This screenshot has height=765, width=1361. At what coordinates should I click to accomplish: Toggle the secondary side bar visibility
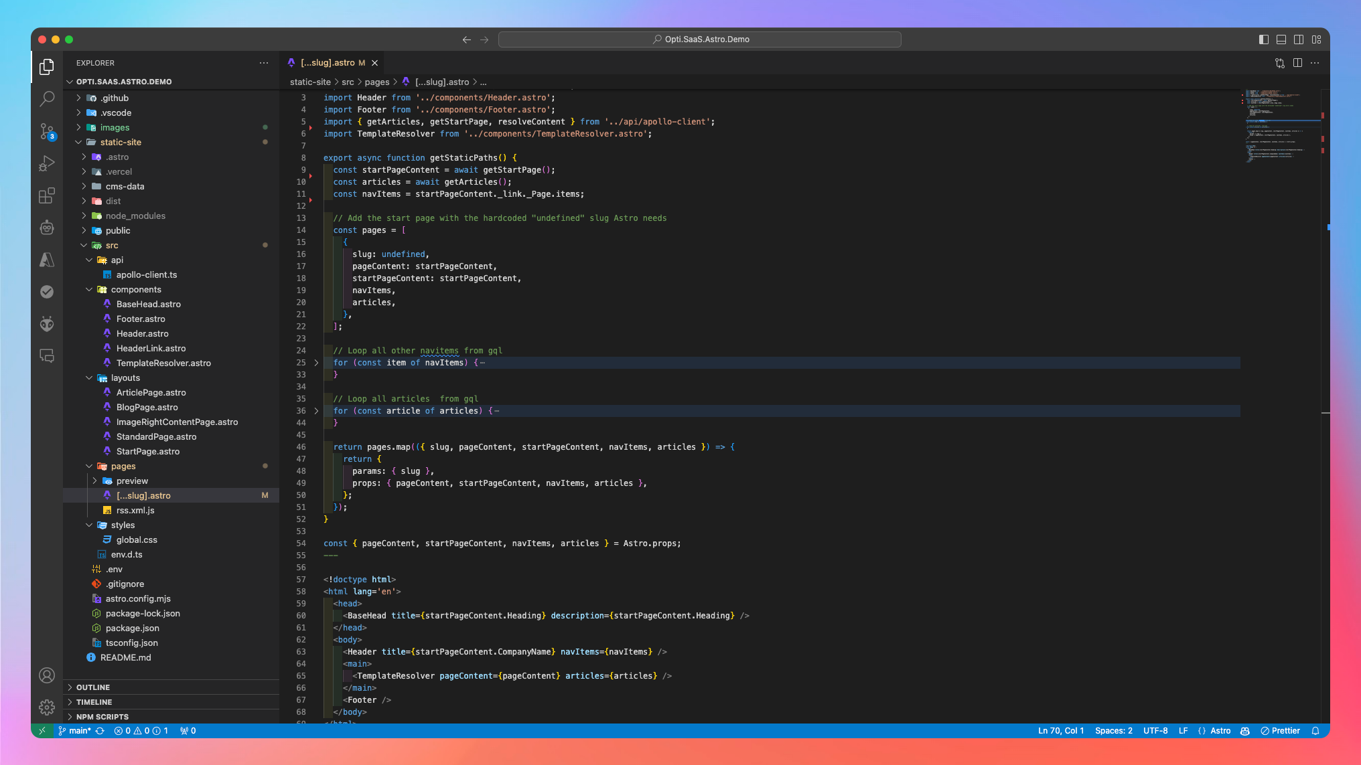tap(1299, 39)
